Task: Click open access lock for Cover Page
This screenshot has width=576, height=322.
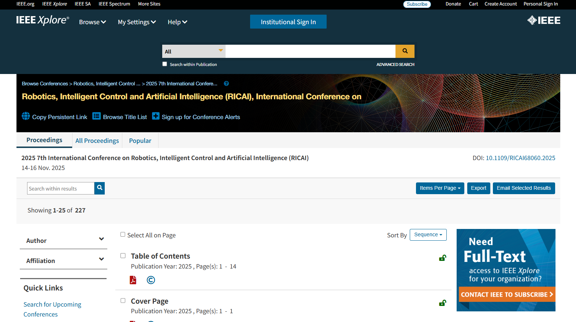Action: (443, 303)
